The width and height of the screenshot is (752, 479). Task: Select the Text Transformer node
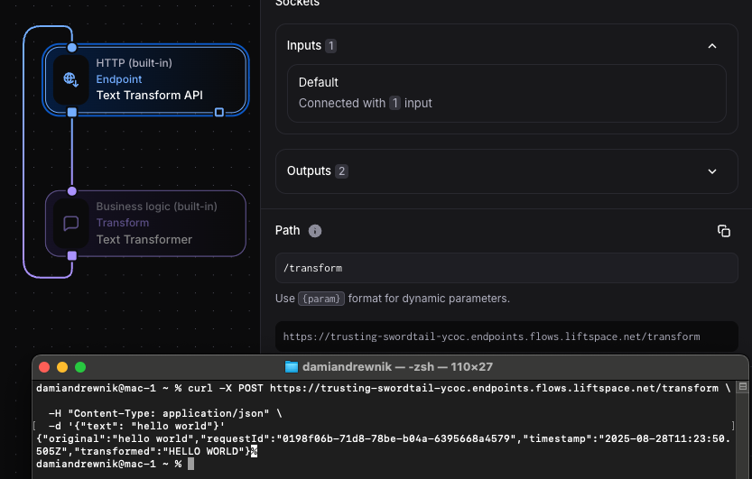[146, 223]
